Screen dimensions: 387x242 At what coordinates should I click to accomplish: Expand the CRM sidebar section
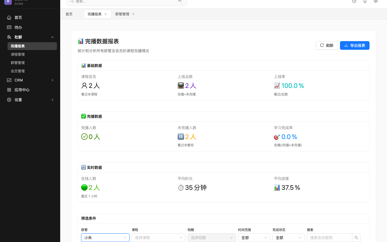click(52, 80)
